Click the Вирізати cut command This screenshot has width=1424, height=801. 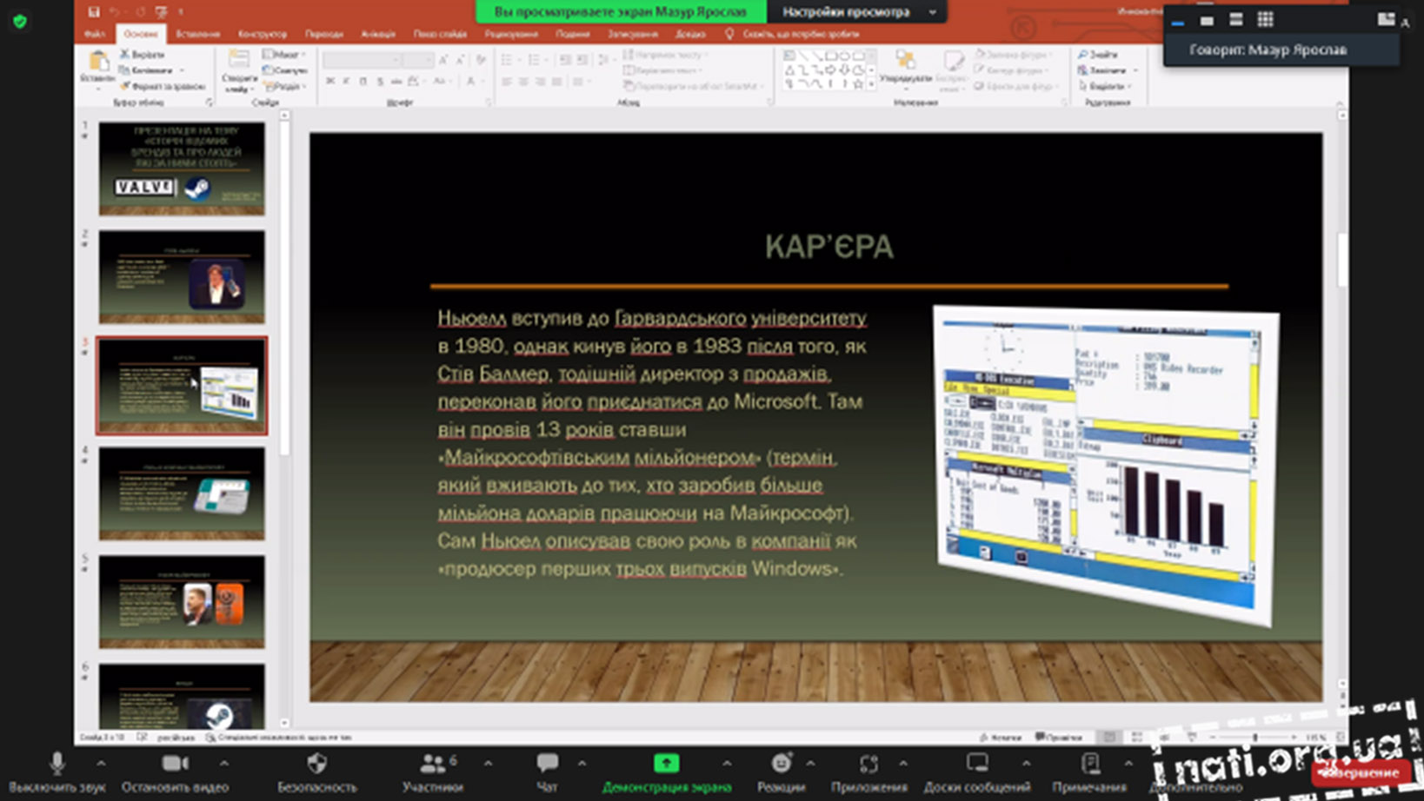tap(142, 54)
